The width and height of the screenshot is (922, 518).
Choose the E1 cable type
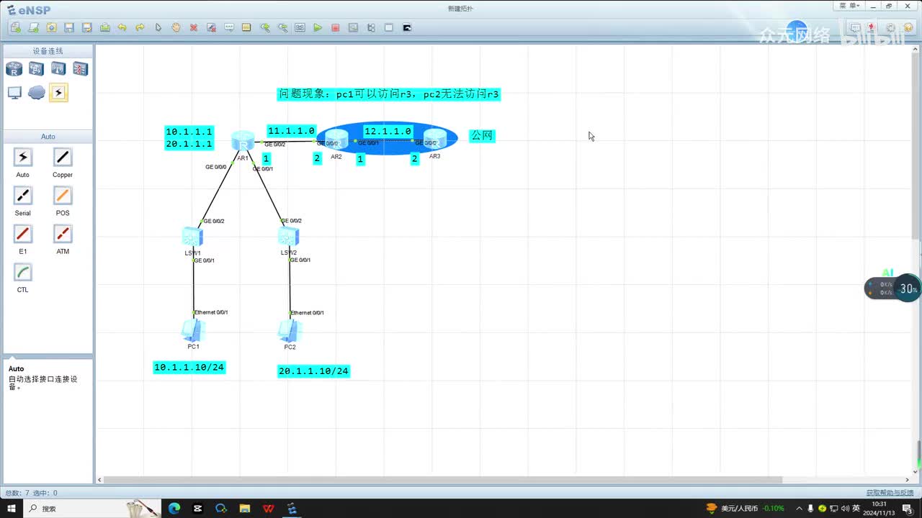(x=23, y=234)
